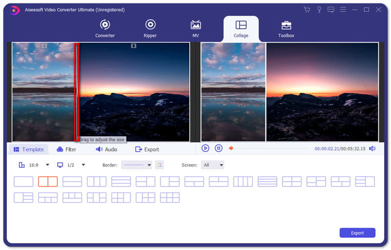Click the film icon on the right collage clip
The height and width of the screenshot is (250, 391).
(x=133, y=46)
